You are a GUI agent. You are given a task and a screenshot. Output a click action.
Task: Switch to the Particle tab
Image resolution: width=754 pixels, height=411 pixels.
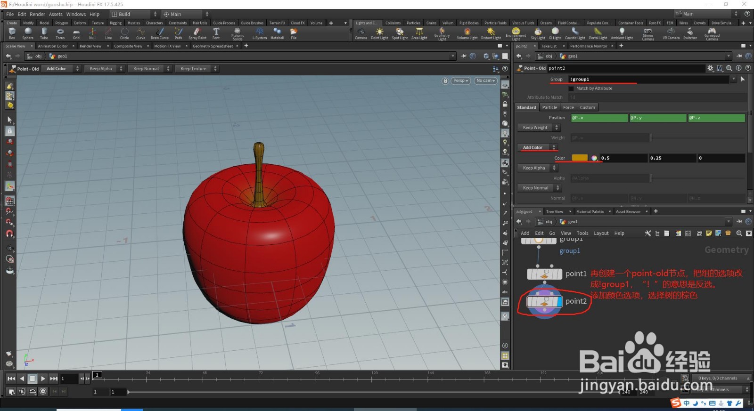coord(549,107)
